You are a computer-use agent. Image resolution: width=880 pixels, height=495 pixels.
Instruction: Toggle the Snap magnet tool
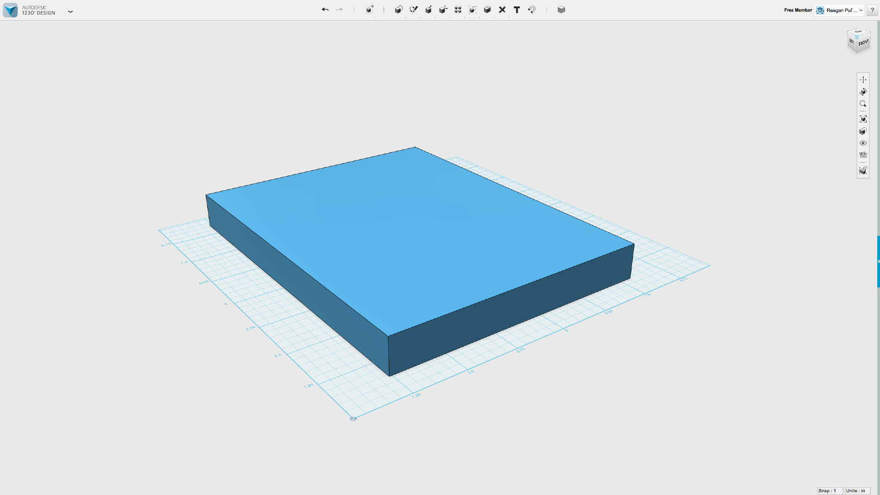532,10
